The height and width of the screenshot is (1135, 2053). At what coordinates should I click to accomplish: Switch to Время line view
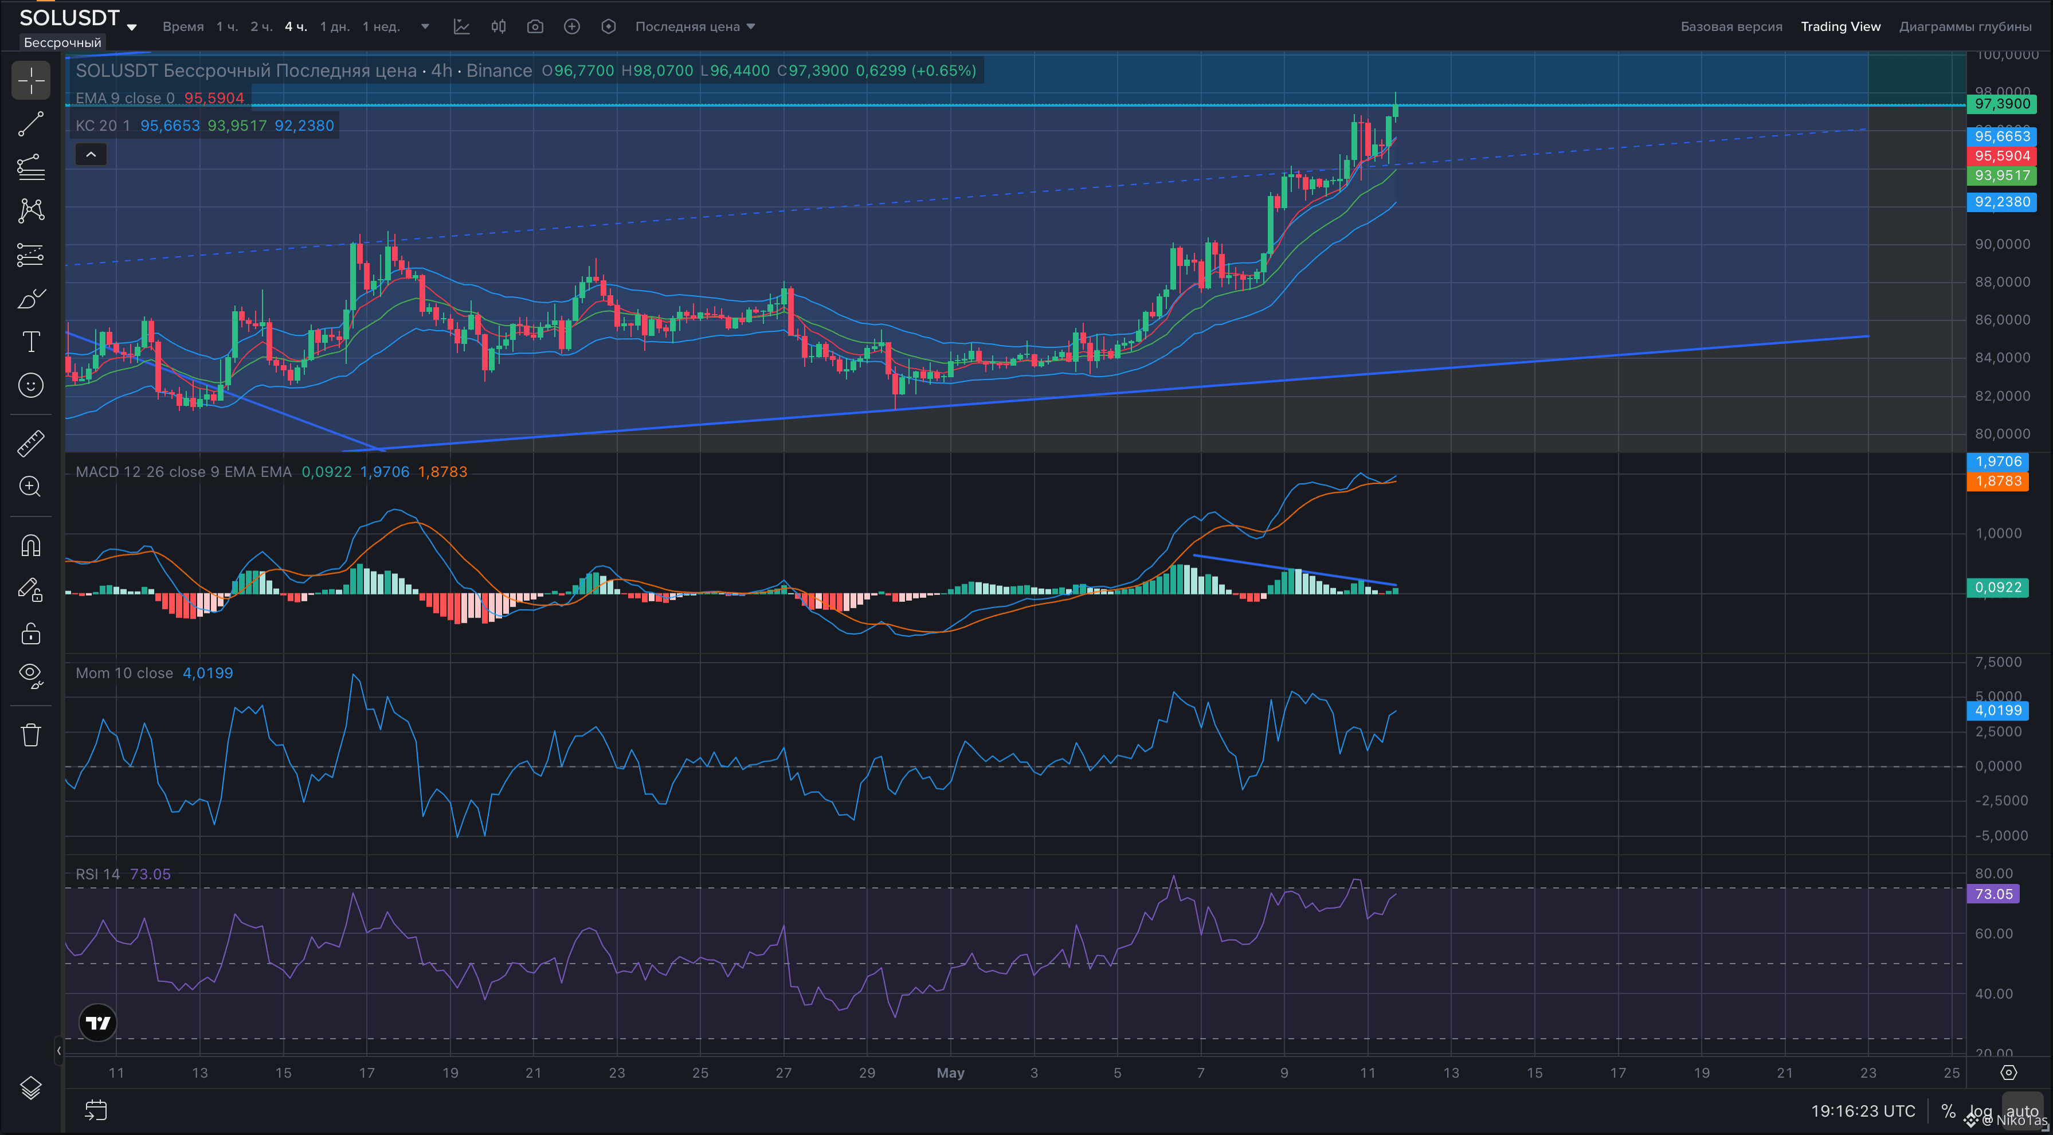tap(183, 26)
